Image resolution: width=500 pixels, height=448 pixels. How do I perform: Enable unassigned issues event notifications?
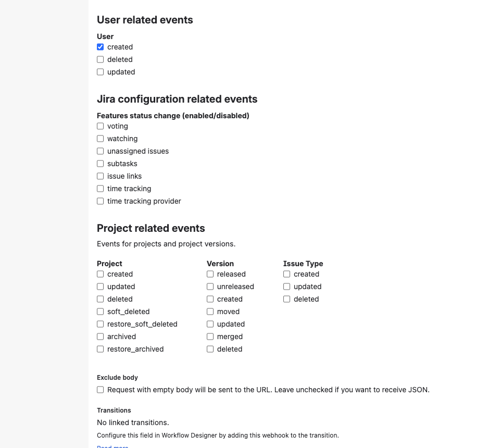100,151
